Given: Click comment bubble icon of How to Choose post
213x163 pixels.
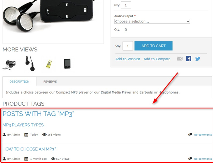Looking at the screenshot, I should click(x=190, y=158).
